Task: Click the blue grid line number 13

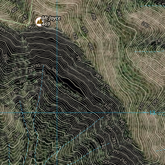Action: [153, 113]
